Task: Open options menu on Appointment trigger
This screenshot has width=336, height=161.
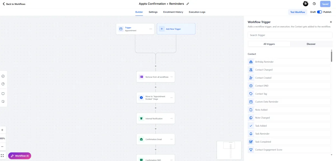Action: point(151,29)
